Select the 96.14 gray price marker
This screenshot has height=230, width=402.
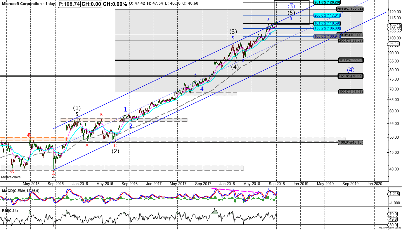tap(394, 44)
